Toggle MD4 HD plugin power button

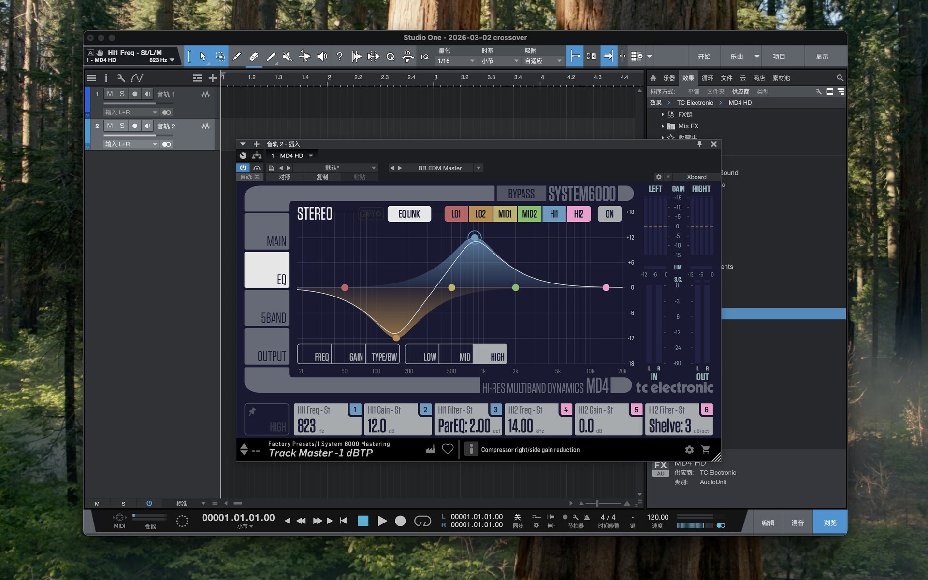243,168
